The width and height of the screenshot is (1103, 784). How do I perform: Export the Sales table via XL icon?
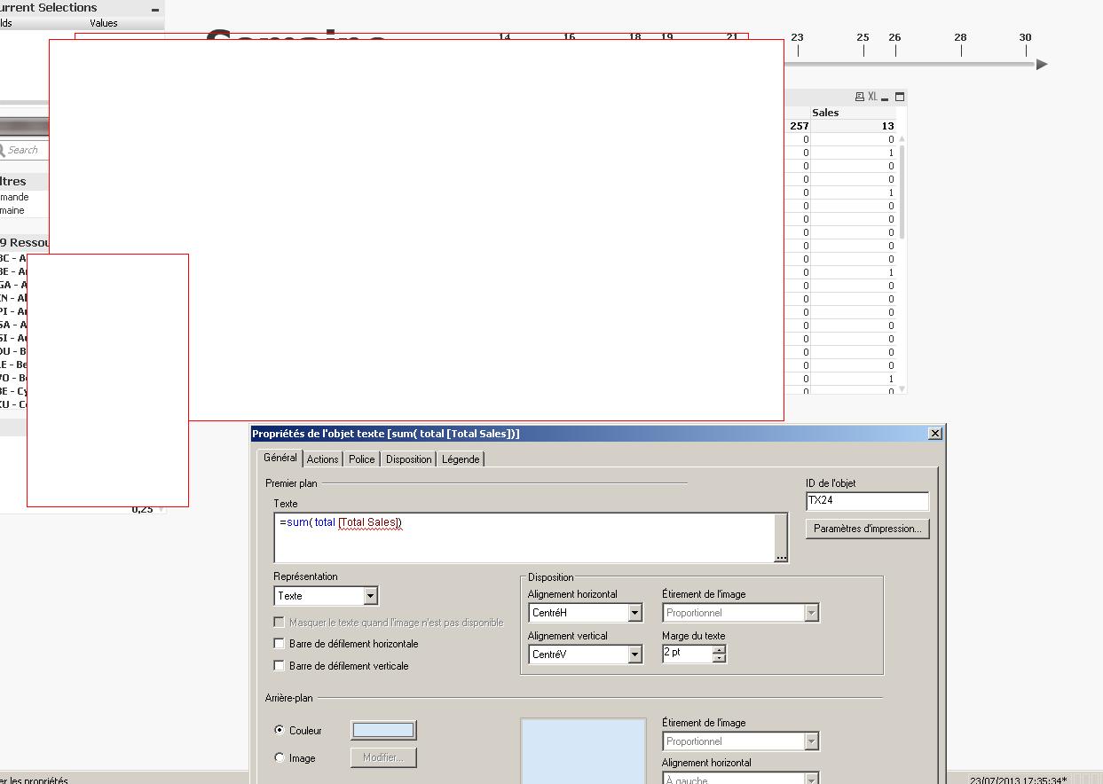[872, 97]
